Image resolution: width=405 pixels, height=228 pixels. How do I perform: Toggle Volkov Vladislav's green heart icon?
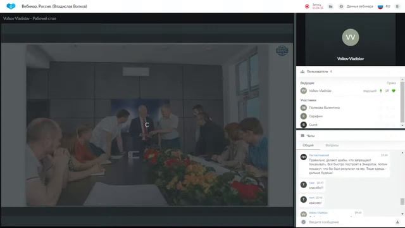(394, 91)
